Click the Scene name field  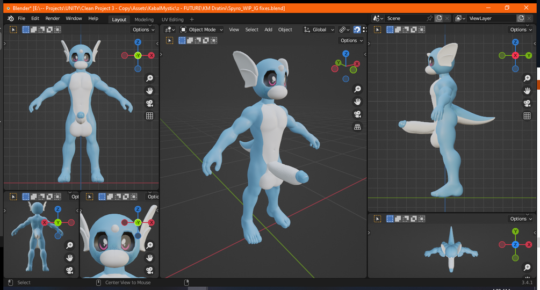(x=405, y=19)
